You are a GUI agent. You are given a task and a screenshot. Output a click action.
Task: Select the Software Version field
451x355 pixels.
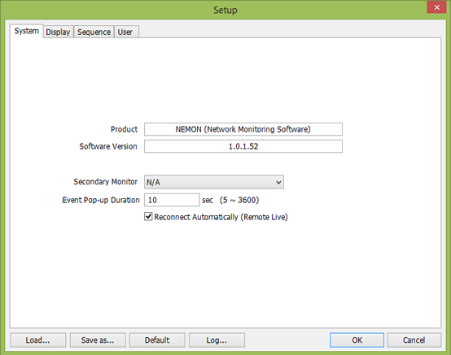pos(243,146)
